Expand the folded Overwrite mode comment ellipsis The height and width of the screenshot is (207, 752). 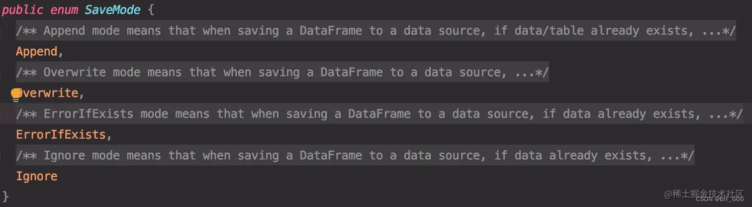coord(524,72)
